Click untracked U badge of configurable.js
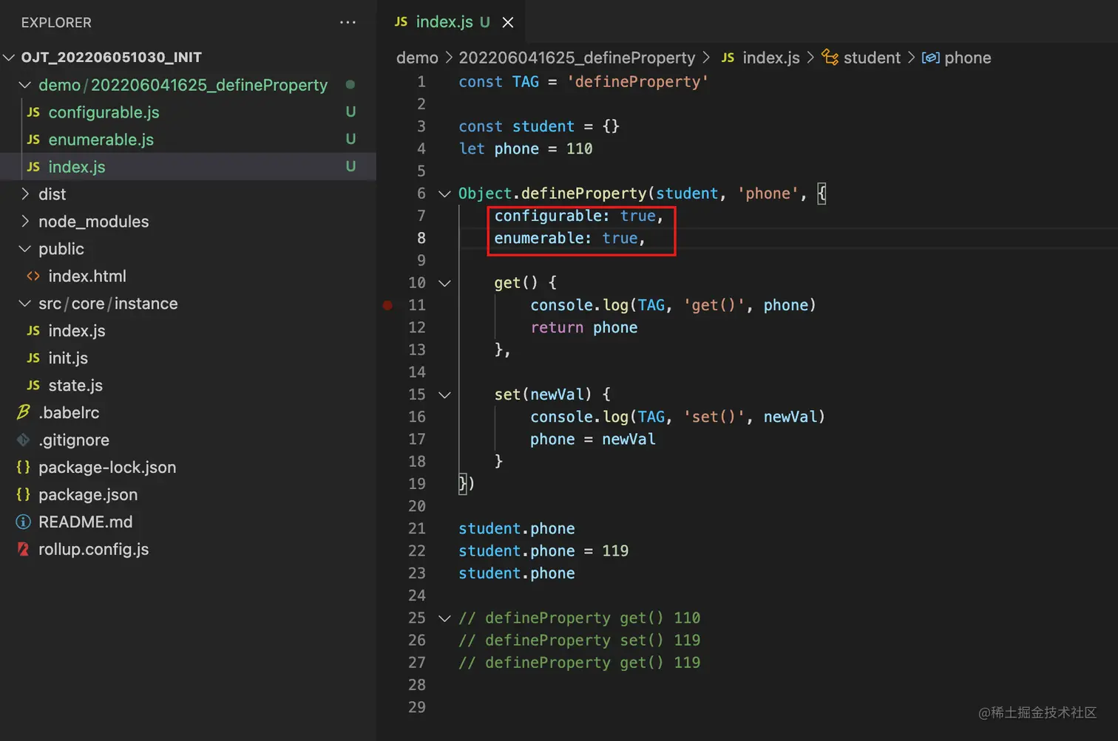The width and height of the screenshot is (1118, 741). (350, 112)
